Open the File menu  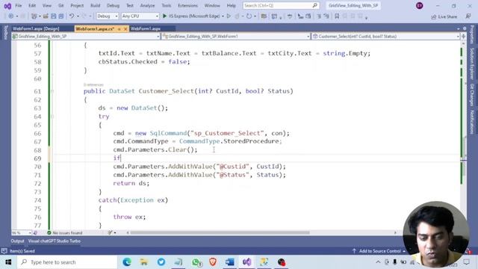[18, 5]
